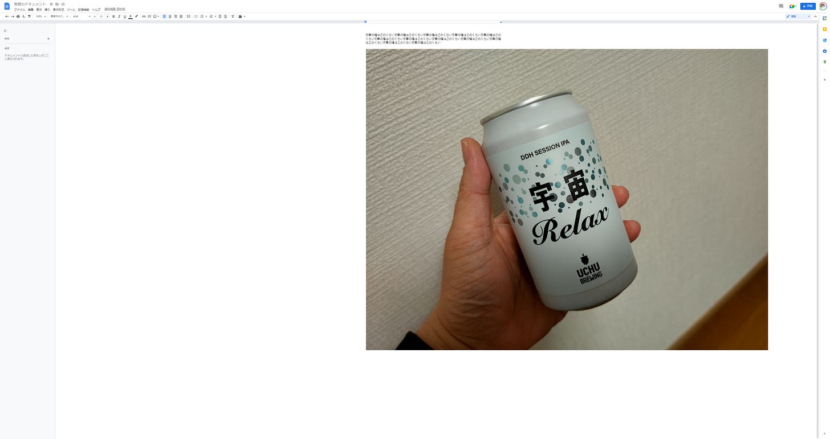
Task: Select center align
Action: [170, 17]
